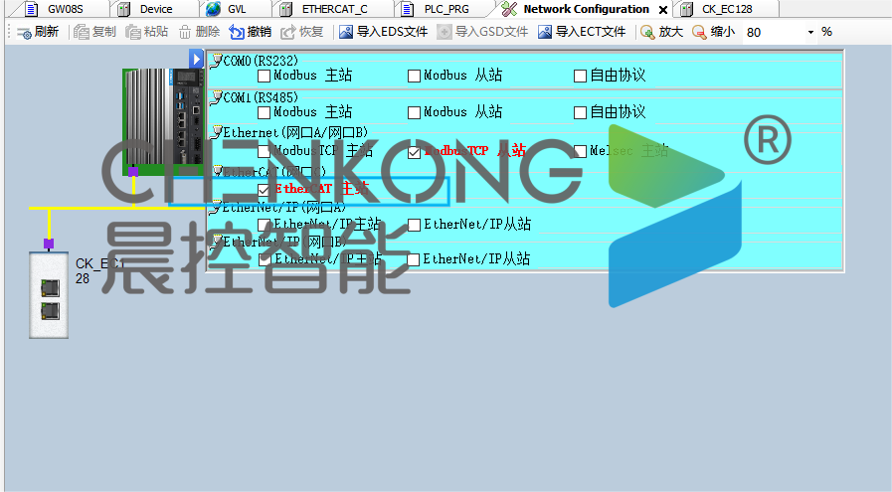Enable ModbusTCP 主站 checkbox
Viewport: 892px width, 492px height.
[x=264, y=151]
